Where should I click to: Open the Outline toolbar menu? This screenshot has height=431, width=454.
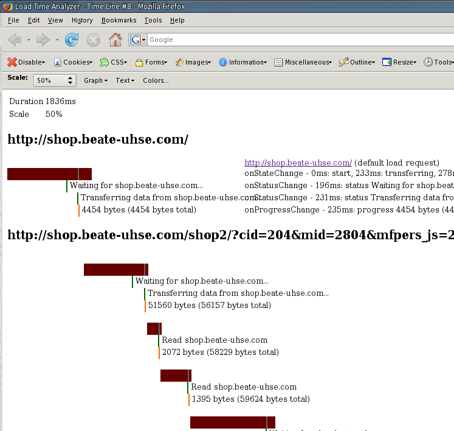(357, 62)
